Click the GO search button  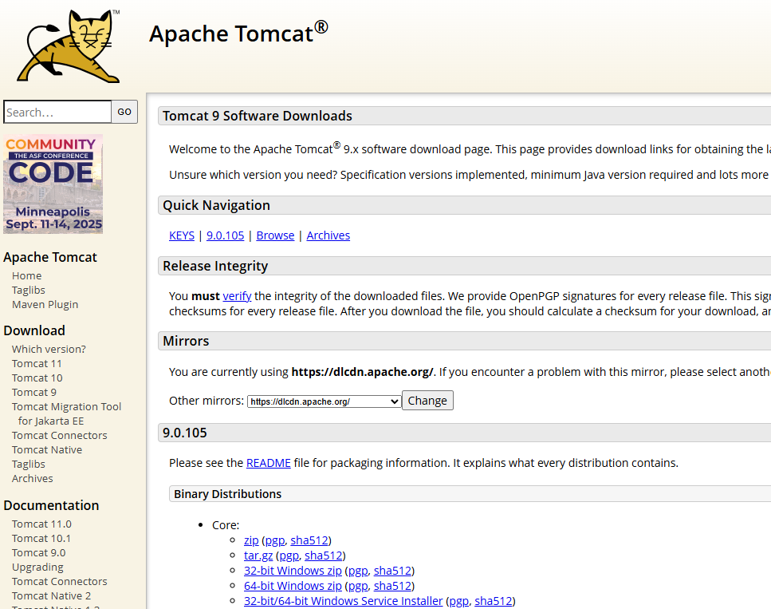point(124,112)
